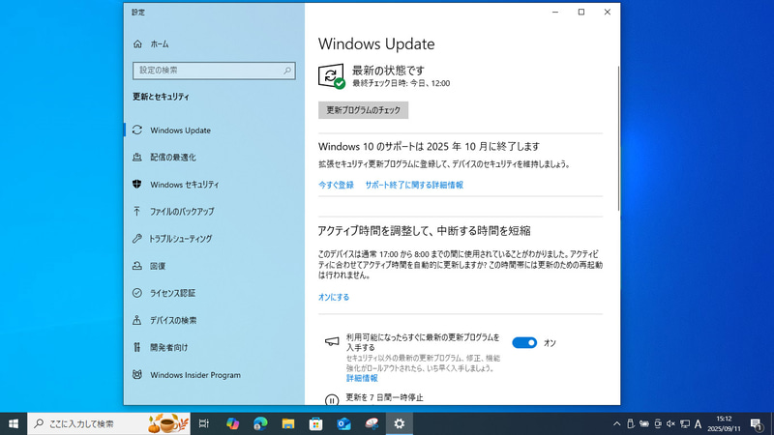The height and width of the screenshot is (435, 774).
Task: Select the 更新を 7 日間一時停止 option text
Action: click(384, 397)
